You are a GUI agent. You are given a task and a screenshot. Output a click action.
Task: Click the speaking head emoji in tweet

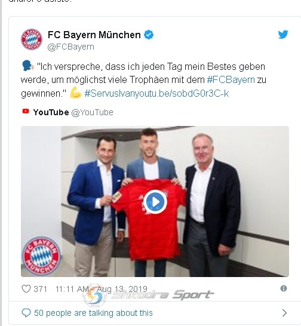pos(27,66)
